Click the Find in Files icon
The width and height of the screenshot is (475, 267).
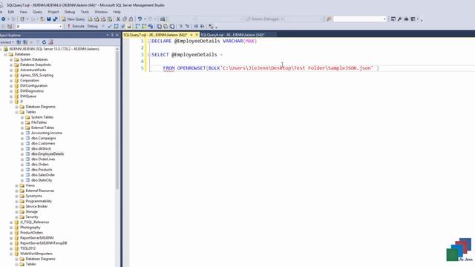[x=329, y=19]
